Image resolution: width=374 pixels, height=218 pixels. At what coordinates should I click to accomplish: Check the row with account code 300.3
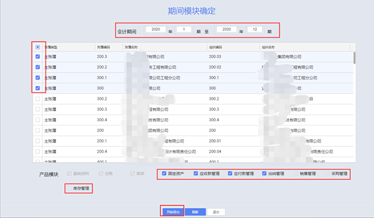(x=38, y=109)
